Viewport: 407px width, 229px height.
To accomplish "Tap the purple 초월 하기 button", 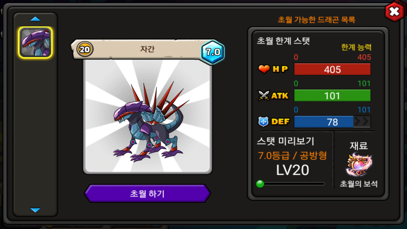I will pyautogui.click(x=147, y=193).
